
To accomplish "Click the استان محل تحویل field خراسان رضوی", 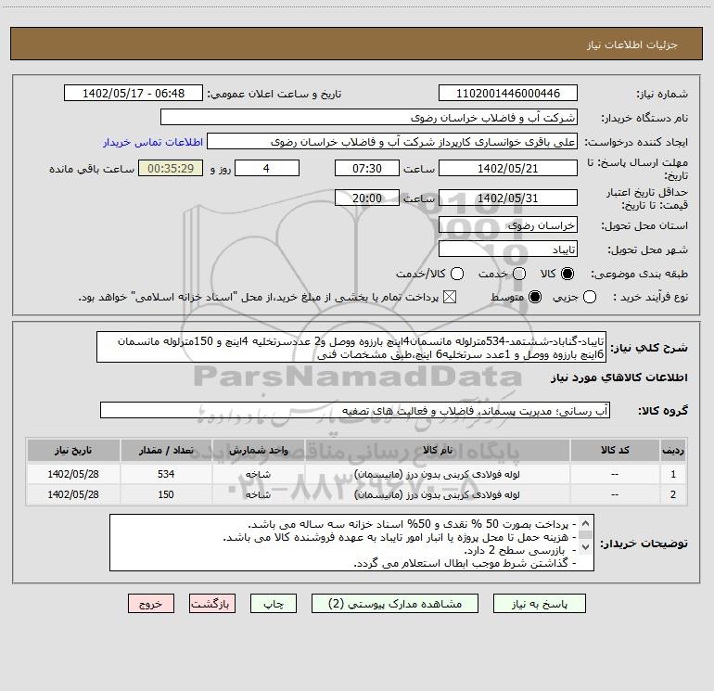I will coord(508,225).
